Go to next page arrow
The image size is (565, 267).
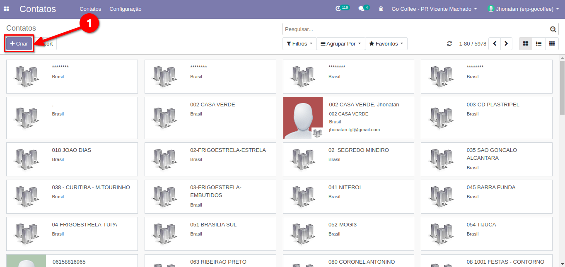506,44
